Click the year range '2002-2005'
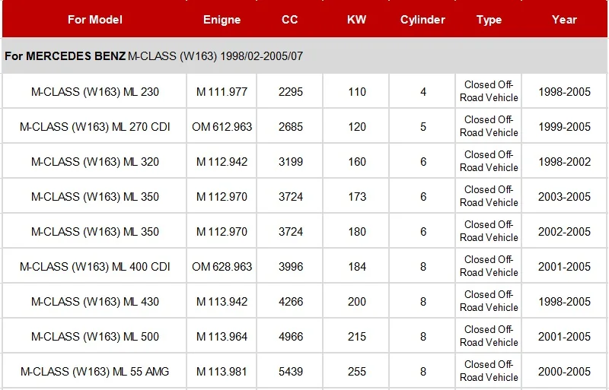 coord(564,231)
